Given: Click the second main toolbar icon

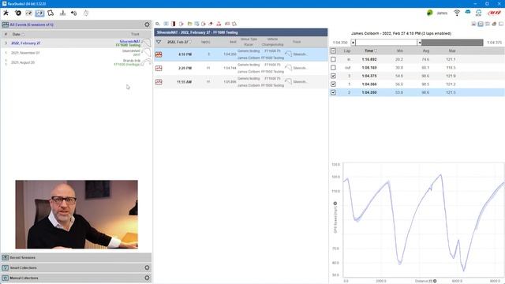Looking at the screenshot, I should click(x=17, y=13).
